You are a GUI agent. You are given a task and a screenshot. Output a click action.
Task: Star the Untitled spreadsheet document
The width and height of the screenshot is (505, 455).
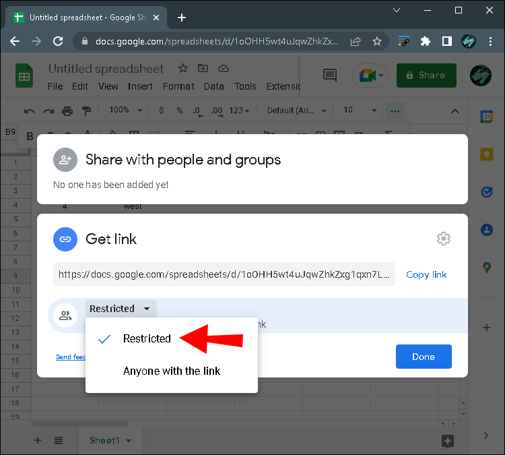(x=183, y=68)
